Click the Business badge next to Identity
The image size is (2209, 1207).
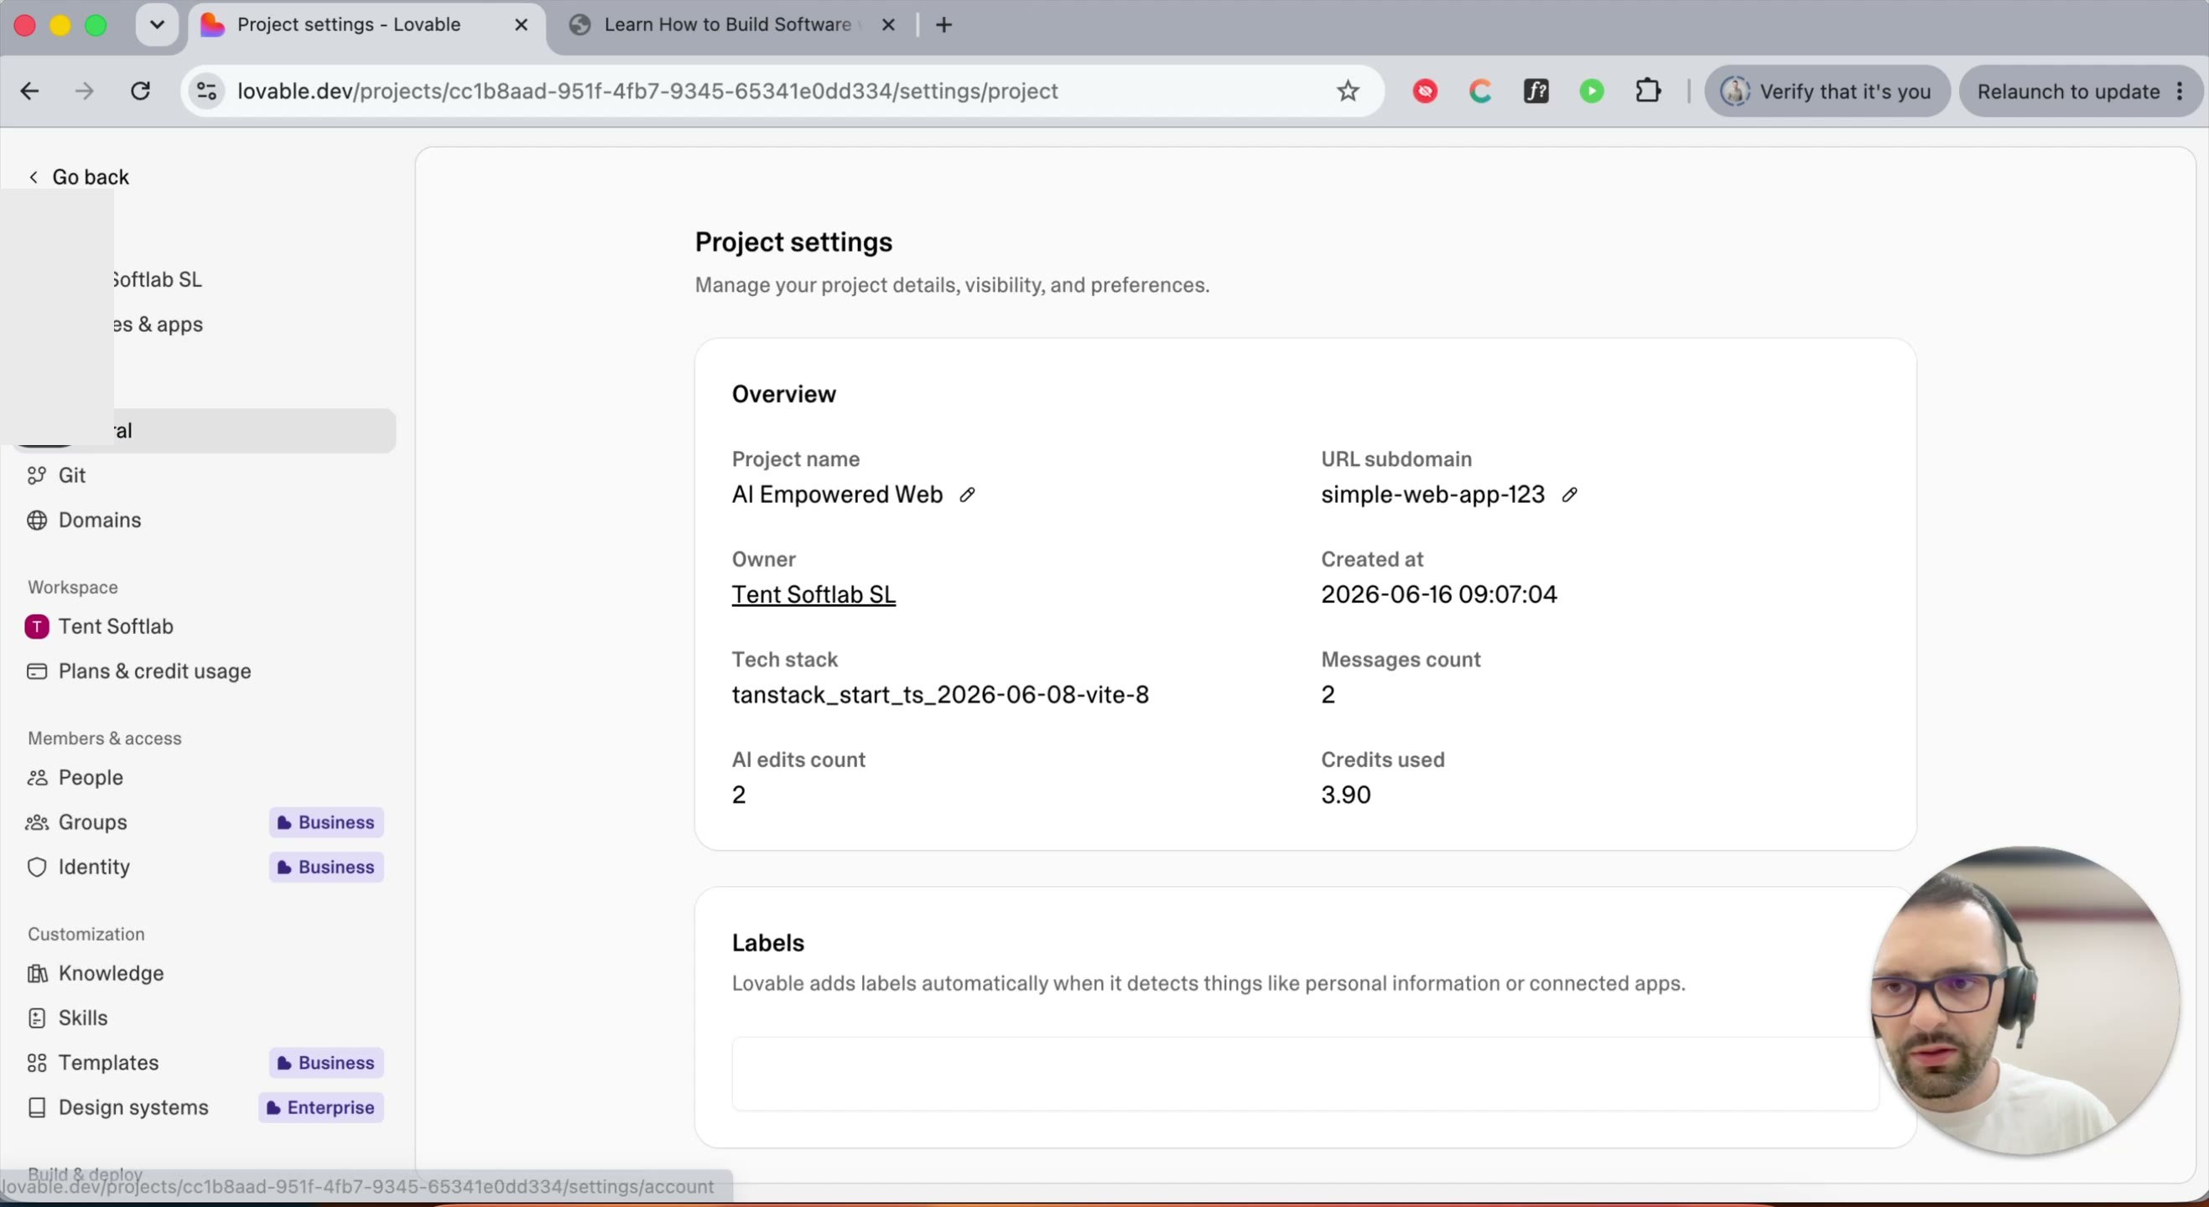(326, 867)
